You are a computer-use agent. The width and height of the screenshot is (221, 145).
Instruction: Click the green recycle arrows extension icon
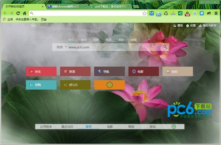[x=166, y=13]
